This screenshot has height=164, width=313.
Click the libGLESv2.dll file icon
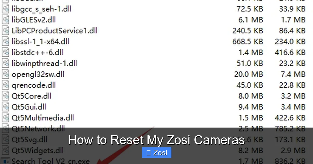5,20
